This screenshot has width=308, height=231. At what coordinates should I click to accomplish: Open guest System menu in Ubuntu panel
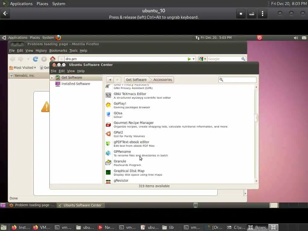tap(48, 38)
